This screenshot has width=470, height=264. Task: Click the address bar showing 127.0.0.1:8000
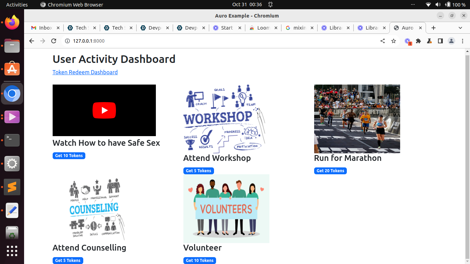coord(220,41)
